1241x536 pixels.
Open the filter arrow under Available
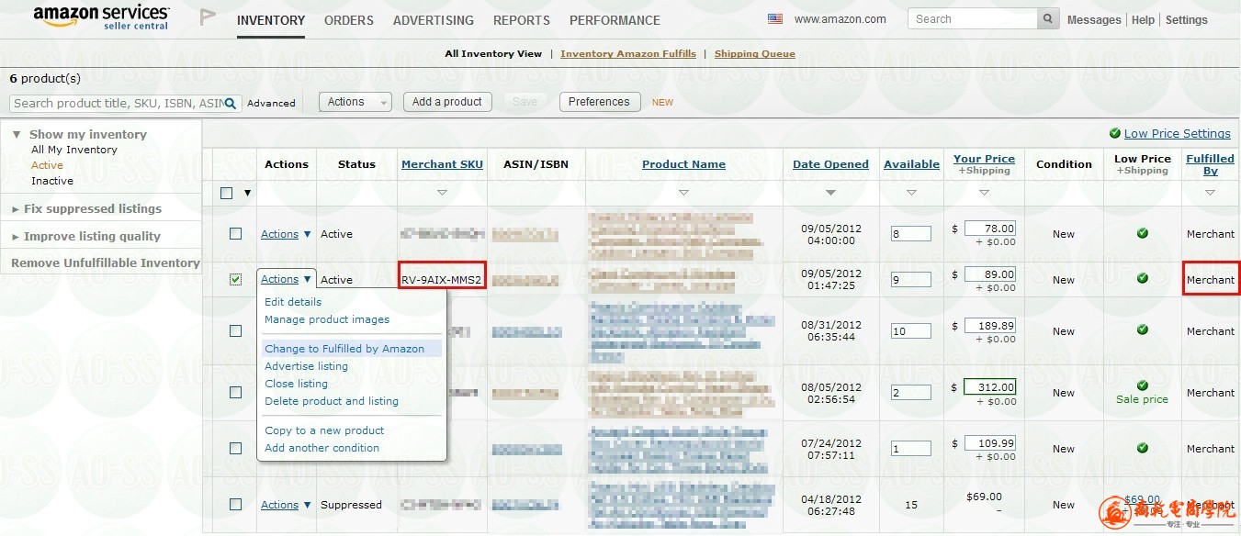coord(911,193)
